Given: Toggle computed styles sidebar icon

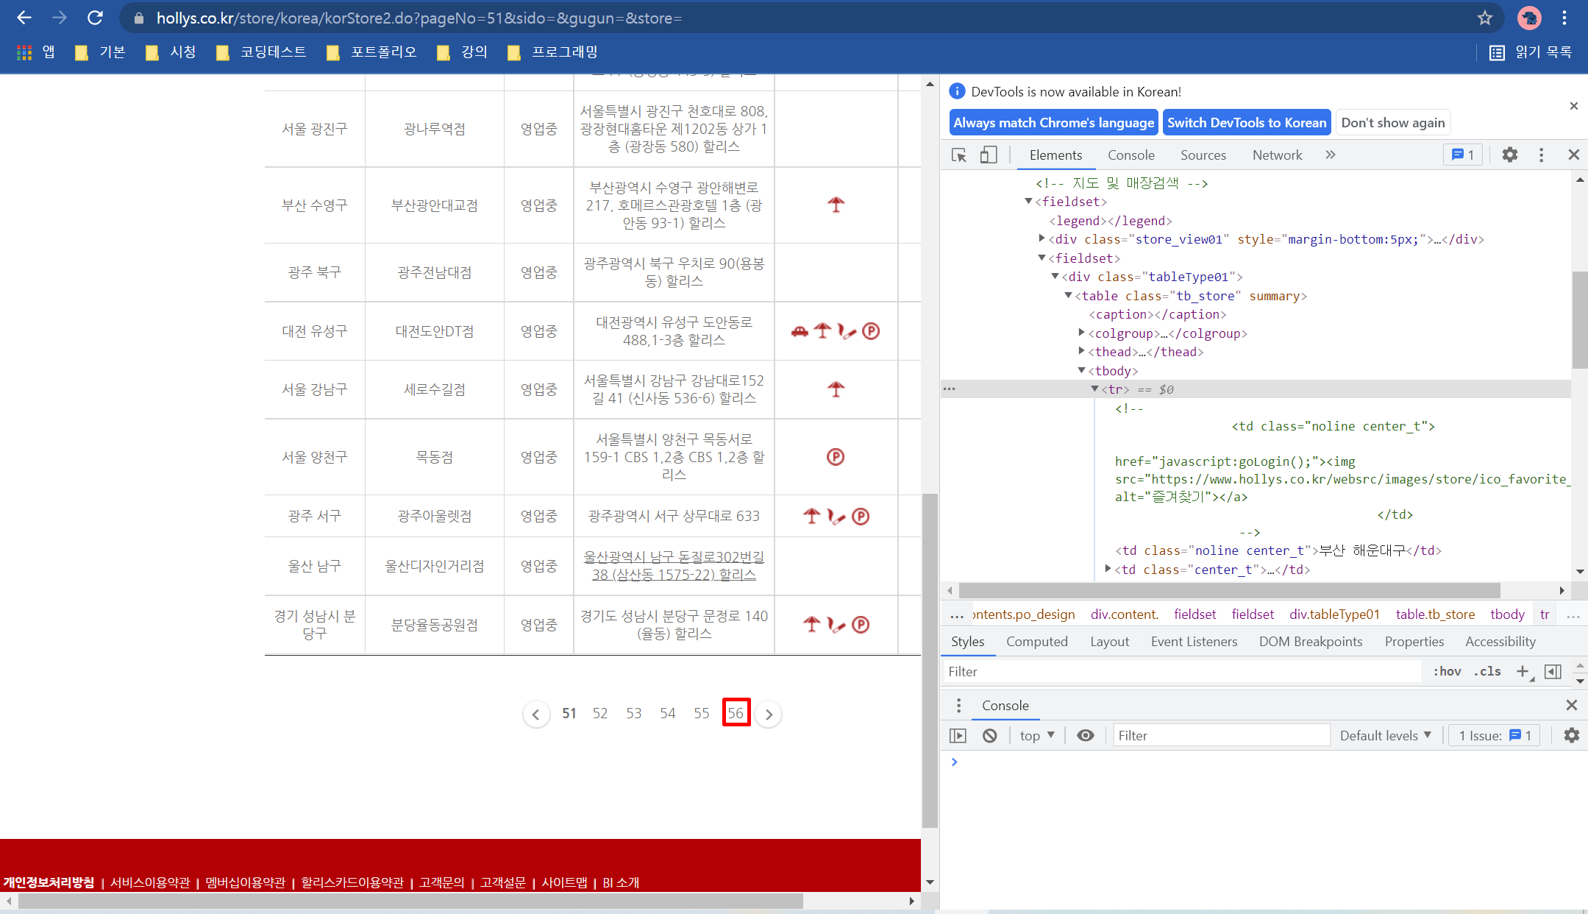Looking at the screenshot, I should tap(1553, 671).
